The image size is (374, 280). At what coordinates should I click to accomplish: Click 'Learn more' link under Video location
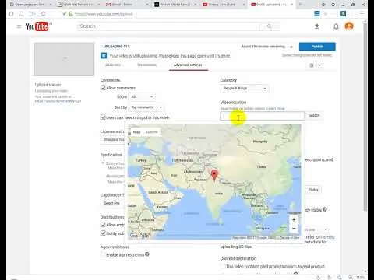tap(276, 109)
